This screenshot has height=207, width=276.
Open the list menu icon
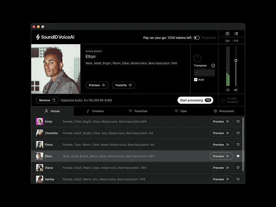[236, 34]
